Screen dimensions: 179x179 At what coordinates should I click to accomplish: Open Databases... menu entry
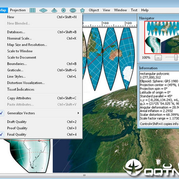point(41,32)
